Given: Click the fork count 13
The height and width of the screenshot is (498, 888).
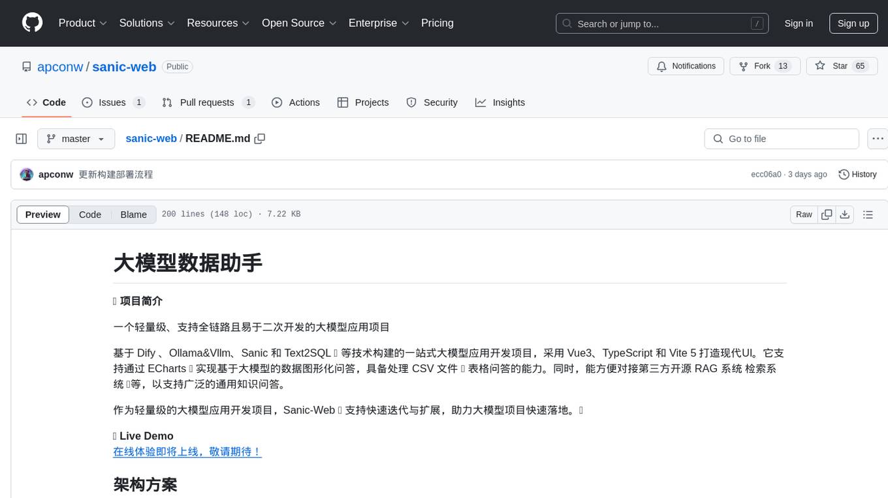Looking at the screenshot, I should click(784, 66).
